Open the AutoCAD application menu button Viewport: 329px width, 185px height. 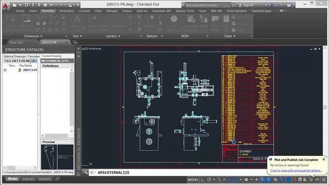[6, 5]
